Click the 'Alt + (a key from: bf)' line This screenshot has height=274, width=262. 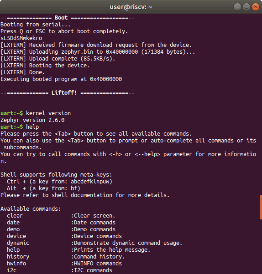pyautogui.click(x=43, y=188)
